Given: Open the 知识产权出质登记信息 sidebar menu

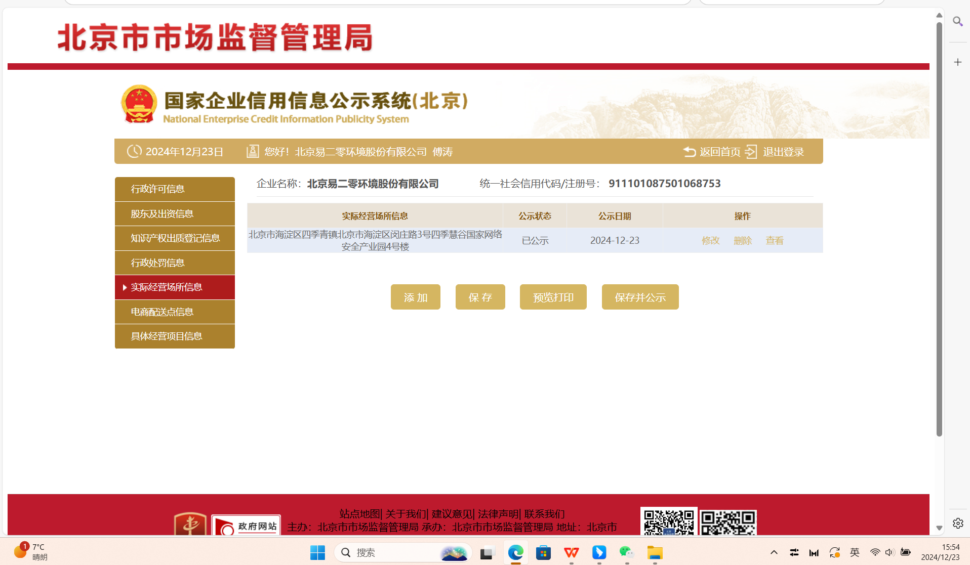Looking at the screenshot, I should click(x=175, y=238).
